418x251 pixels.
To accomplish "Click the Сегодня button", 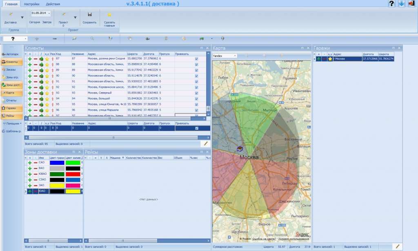I will [x=34, y=22].
